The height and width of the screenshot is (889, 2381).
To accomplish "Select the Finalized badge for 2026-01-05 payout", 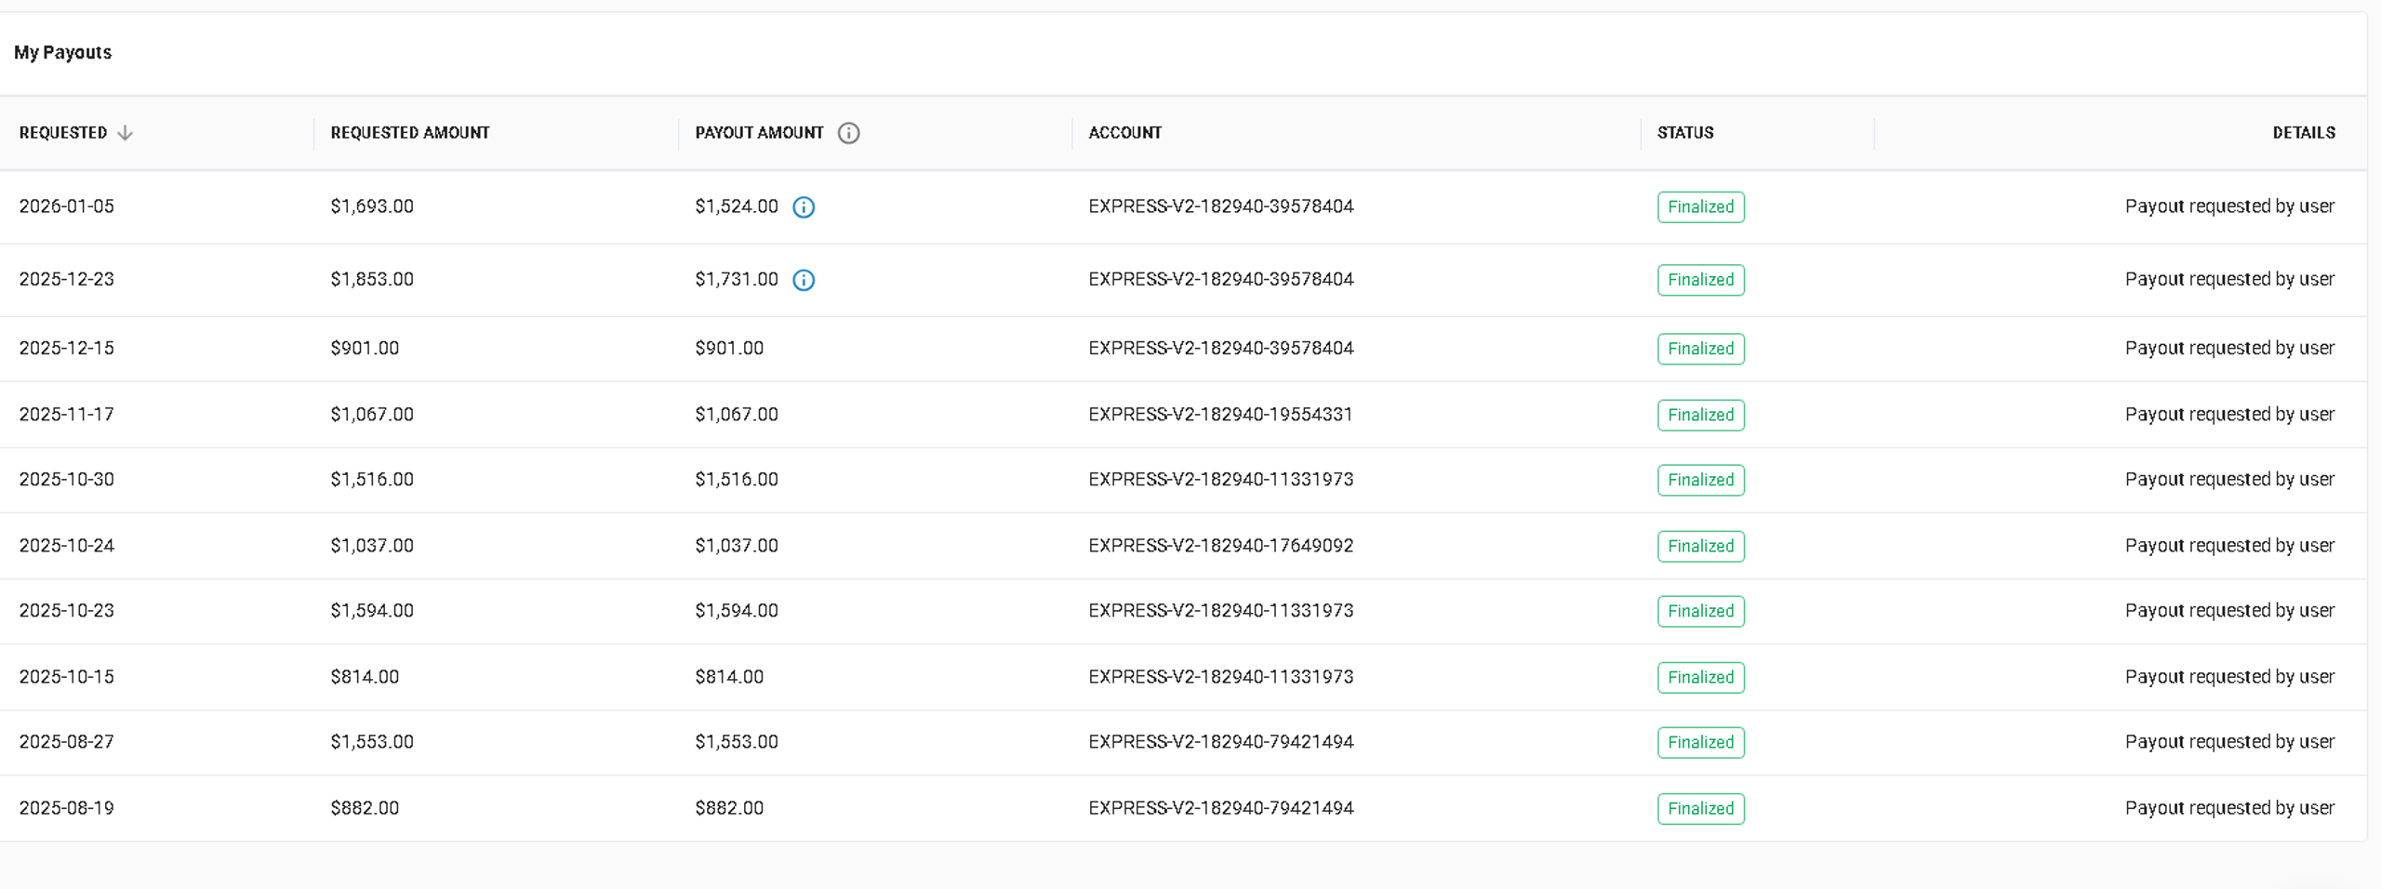I will point(1701,207).
